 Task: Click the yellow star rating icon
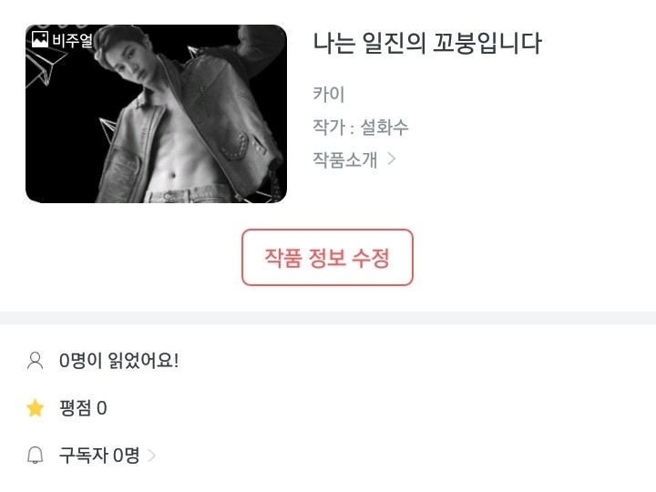pos(36,408)
